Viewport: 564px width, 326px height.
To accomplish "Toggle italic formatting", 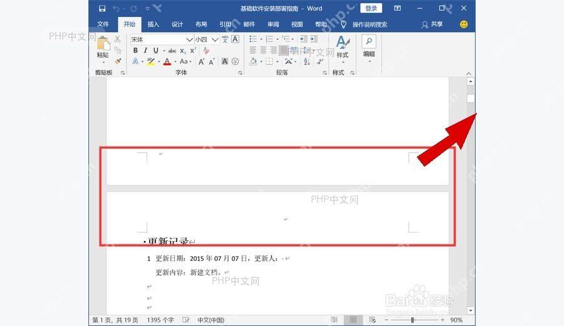I will click(145, 50).
